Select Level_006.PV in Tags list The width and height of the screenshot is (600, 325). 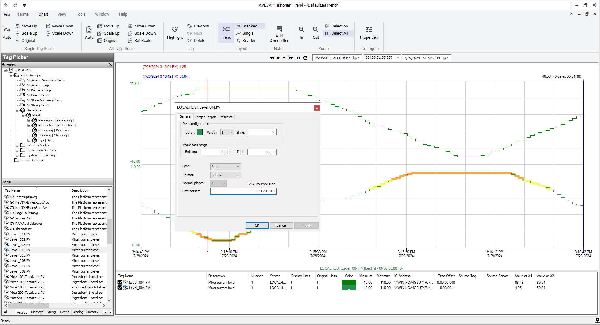[x=20, y=261]
